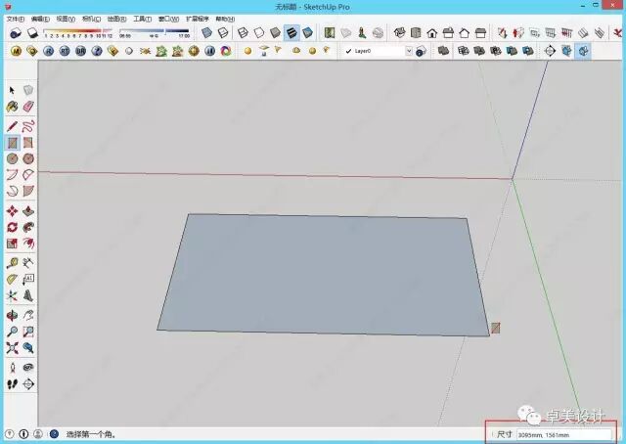Activate the Tape Measure tool
The height and width of the screenshot is (444, 626).
point(12,263)
